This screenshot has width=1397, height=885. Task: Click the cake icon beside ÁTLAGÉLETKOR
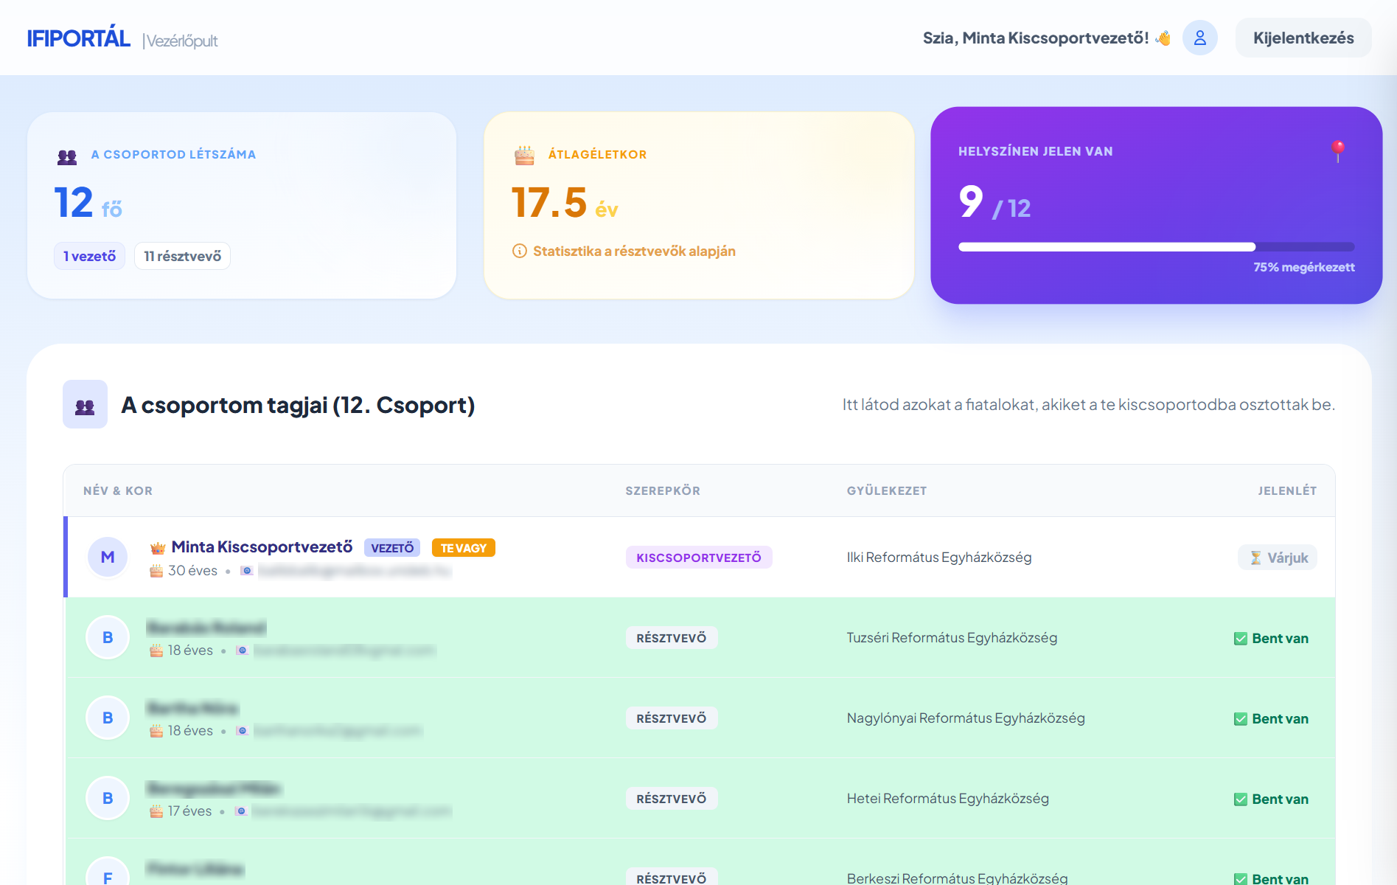(524, 155)
